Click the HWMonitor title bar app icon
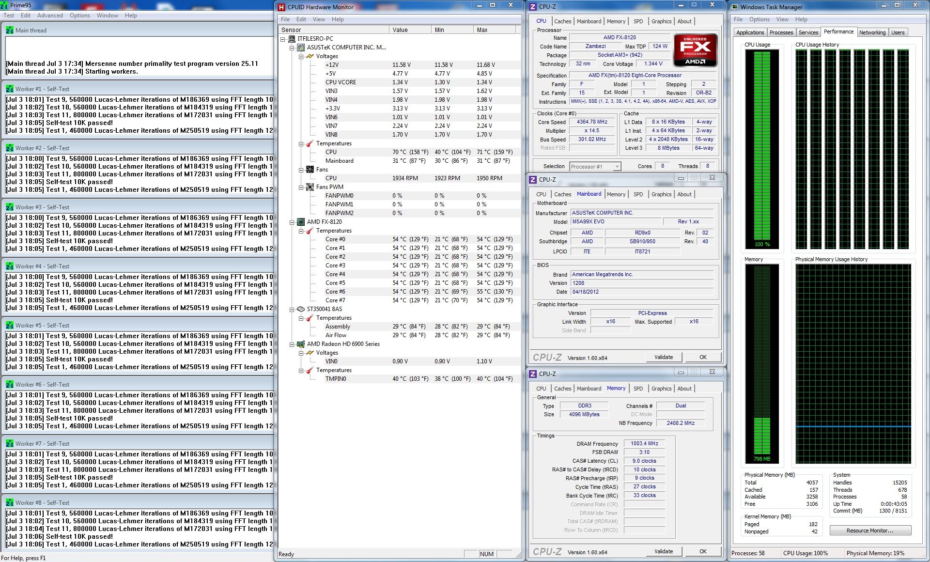 point(281,7)
